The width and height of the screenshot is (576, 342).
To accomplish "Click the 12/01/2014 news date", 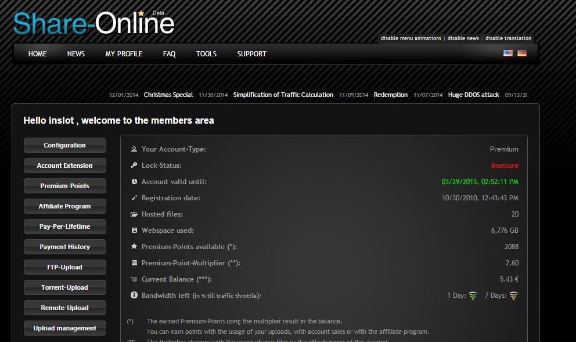I will point(124,95).
